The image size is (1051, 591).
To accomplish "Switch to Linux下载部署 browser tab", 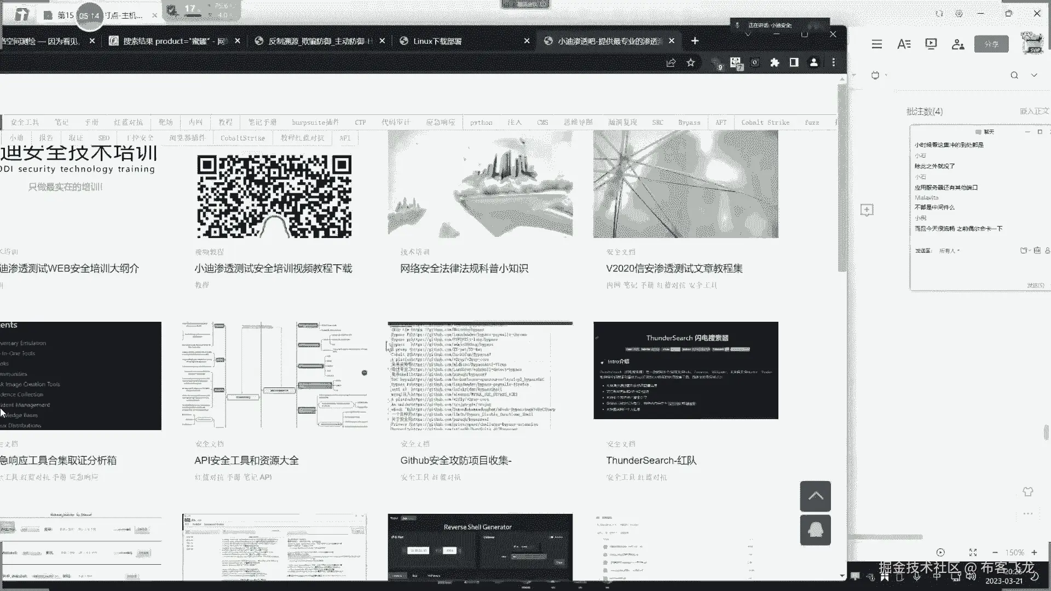I will pyautogui.click(x=437, y=41).
